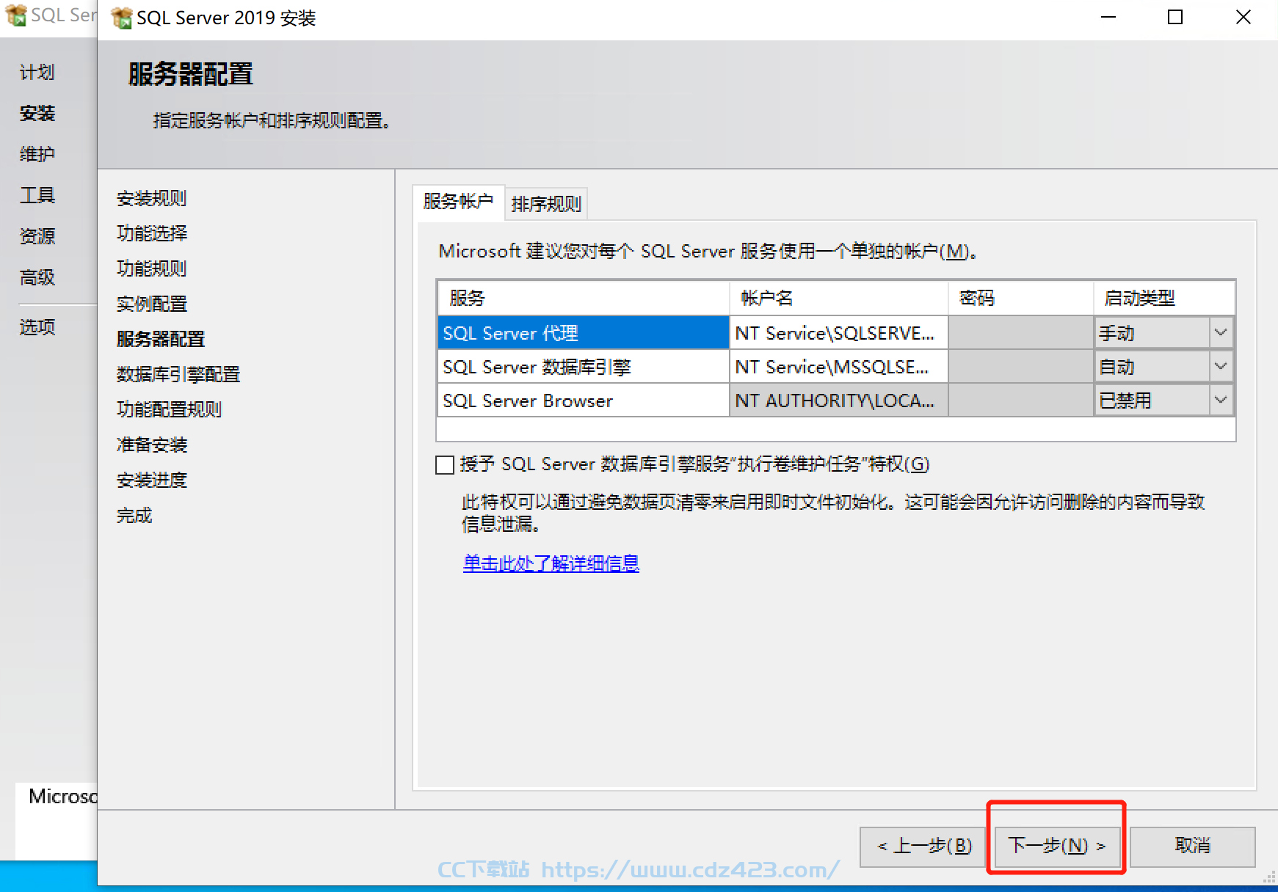This screenshot has height=892, width=1278.
Task: Click the NT AUTHORITY\LOCA... account cell
Action: click(x=838, y=401)
